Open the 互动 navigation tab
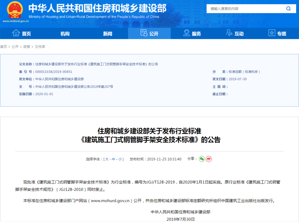Image resolution: width=299 pixels, height=222 pixels. (235, 34)
